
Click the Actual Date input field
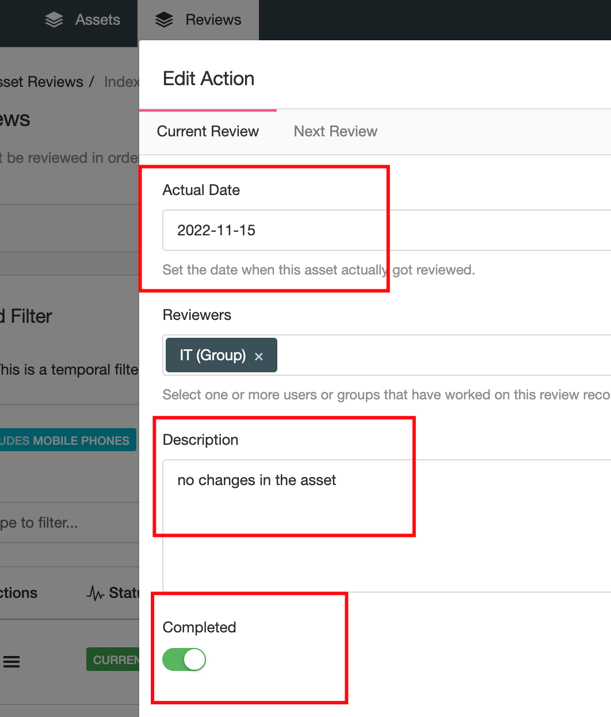(x=385, y=230)
